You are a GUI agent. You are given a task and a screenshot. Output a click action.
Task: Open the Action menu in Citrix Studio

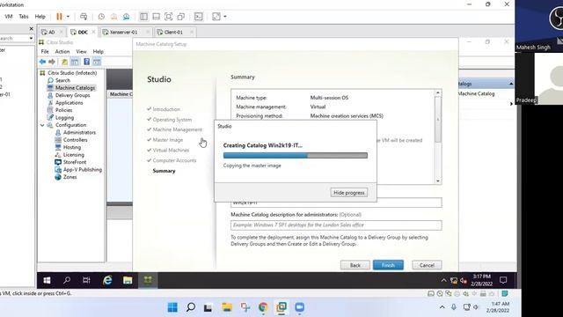click(62, 51)
